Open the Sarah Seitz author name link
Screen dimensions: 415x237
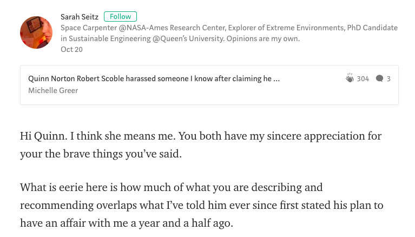click(x=80, y=16)
